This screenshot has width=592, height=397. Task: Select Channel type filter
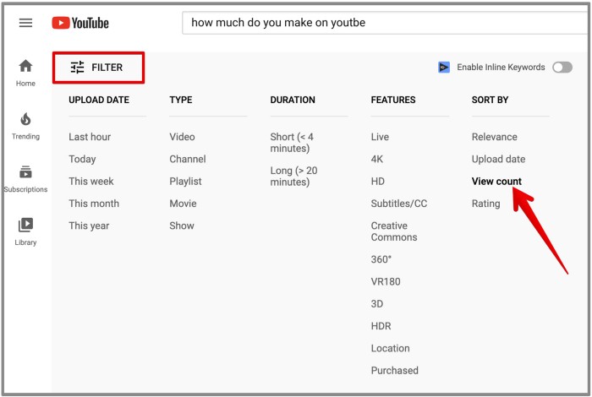tap(188, 159)
